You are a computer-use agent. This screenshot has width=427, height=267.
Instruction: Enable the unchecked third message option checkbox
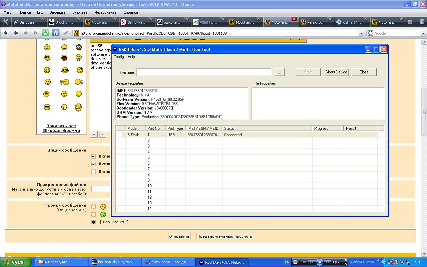click(93, 172)
